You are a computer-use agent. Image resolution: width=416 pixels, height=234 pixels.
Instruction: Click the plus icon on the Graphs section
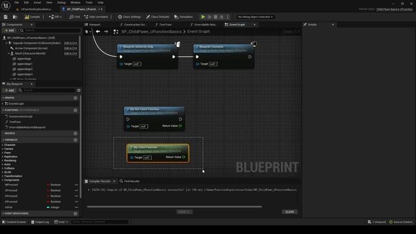click(x=75, y=98)
